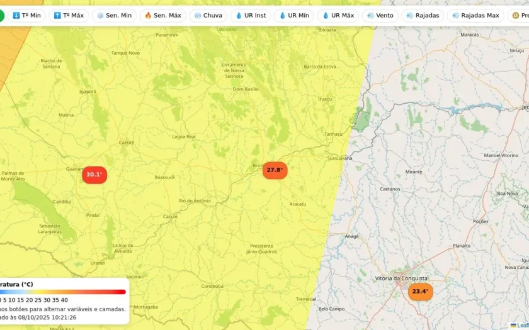
Task: Click the Licínio de Almeida label
Action: point(123,248)
